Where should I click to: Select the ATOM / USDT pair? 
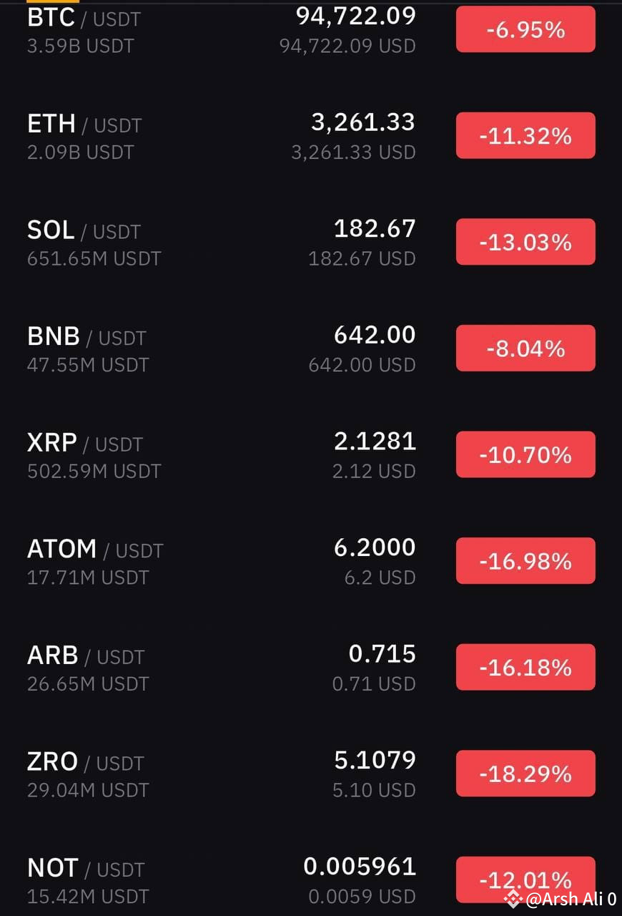coord(311,562)
